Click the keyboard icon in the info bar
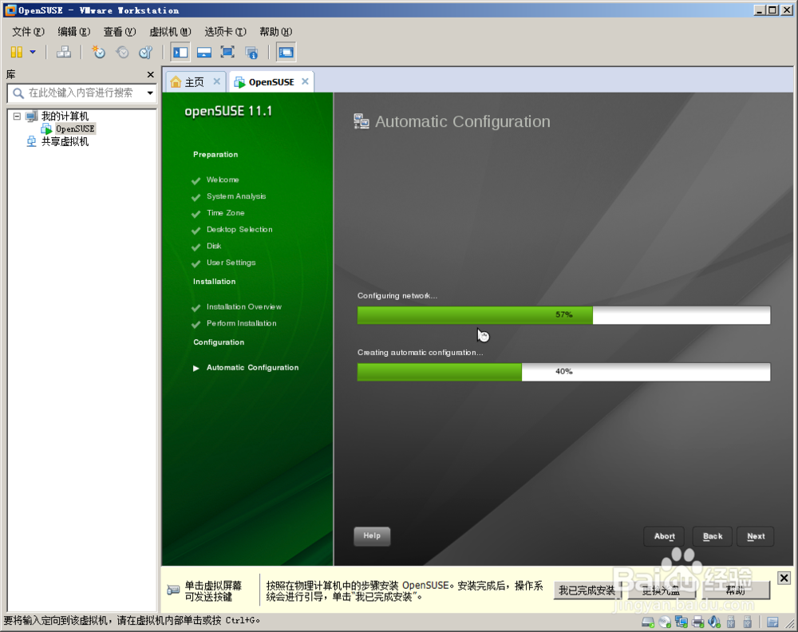Screen dimensions: 798x632 173,591
